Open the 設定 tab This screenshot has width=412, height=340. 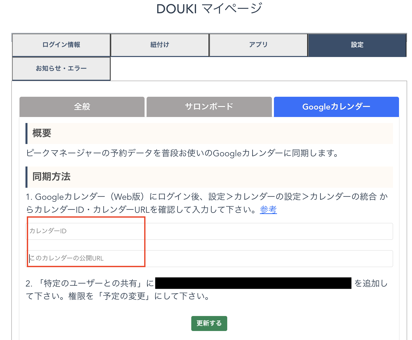pyautogui.click(x=357, y=45)
